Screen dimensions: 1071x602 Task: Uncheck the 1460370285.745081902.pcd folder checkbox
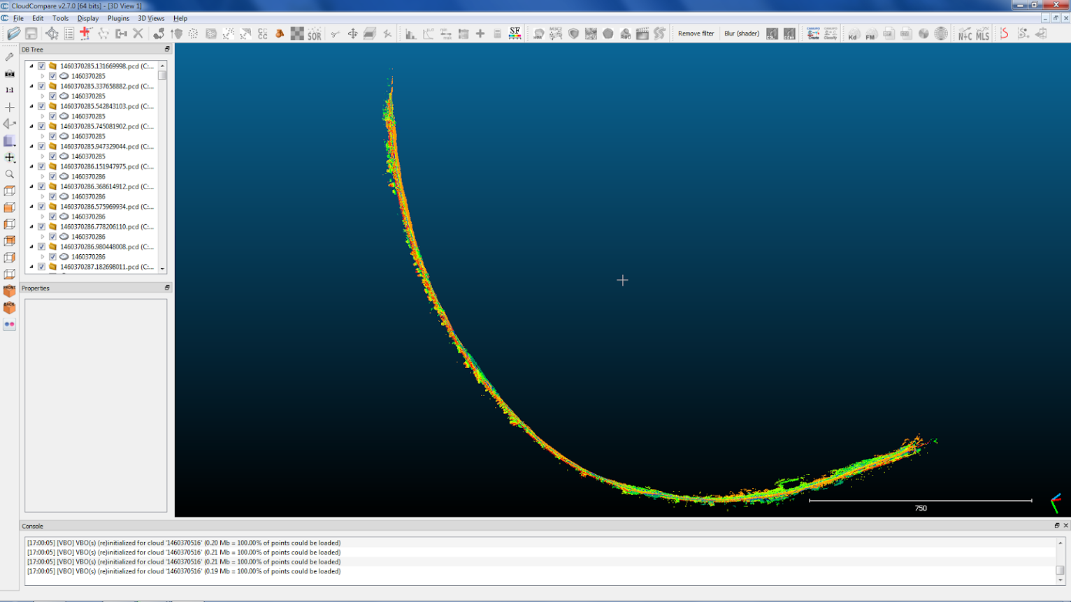[41, 126]
